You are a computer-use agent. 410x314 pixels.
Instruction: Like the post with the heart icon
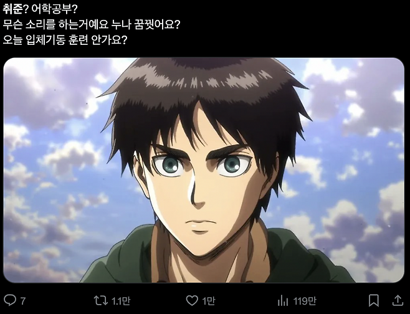192,300
